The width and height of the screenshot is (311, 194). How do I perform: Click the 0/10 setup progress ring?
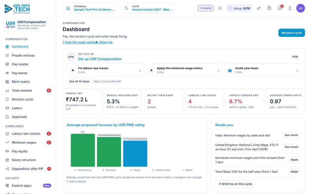click(x=71, y=57)
